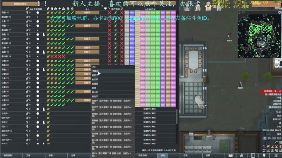
Task: Open the 世界 world tab
Action: 214,156
